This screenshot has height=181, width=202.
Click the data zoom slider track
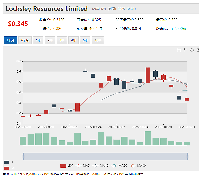(x=105, y=156)
